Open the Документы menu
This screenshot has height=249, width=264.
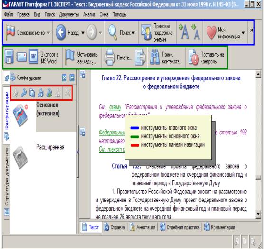tap(69, 14)
